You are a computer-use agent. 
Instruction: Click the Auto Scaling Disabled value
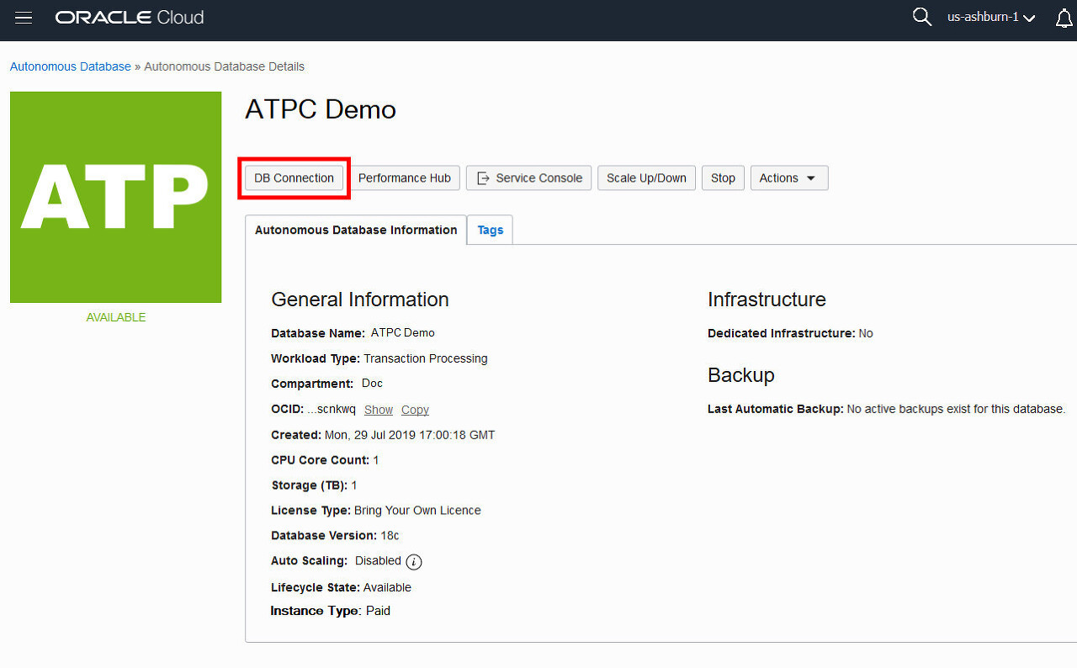click(378, 560)
